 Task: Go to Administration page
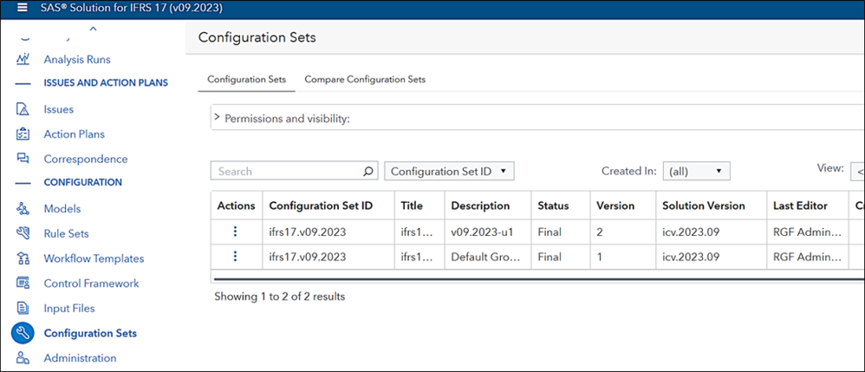pyautogui.click(x=80, y=358)
